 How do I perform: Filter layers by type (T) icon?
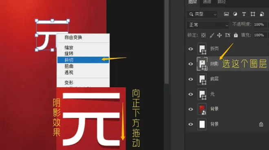[x=244, y=14]
